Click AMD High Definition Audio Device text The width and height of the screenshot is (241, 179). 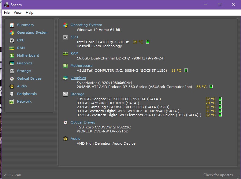point(106,143)
